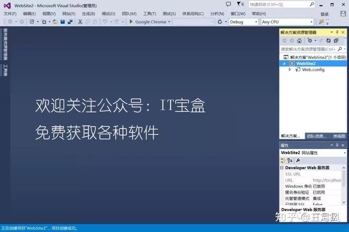Select Web.config in Solution Explorer
Viewport: 349px width, 232px height.
[313, 69]
